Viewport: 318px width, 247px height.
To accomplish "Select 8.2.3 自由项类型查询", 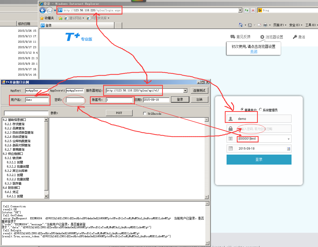I will tap(19, 132).
